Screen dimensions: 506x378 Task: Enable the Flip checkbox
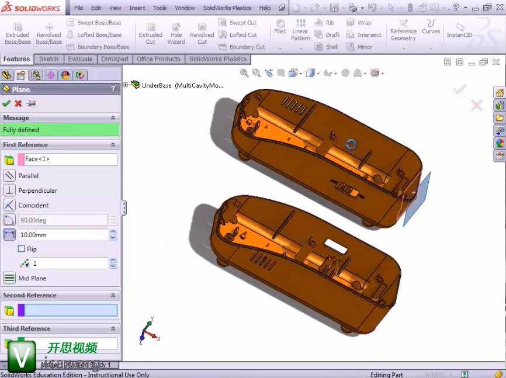22,249
